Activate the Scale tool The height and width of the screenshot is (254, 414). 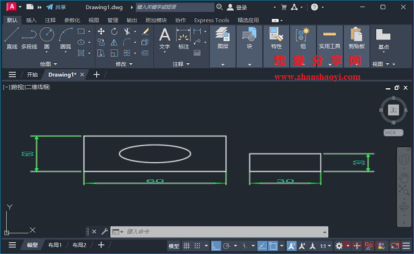[x=114, y=53]
